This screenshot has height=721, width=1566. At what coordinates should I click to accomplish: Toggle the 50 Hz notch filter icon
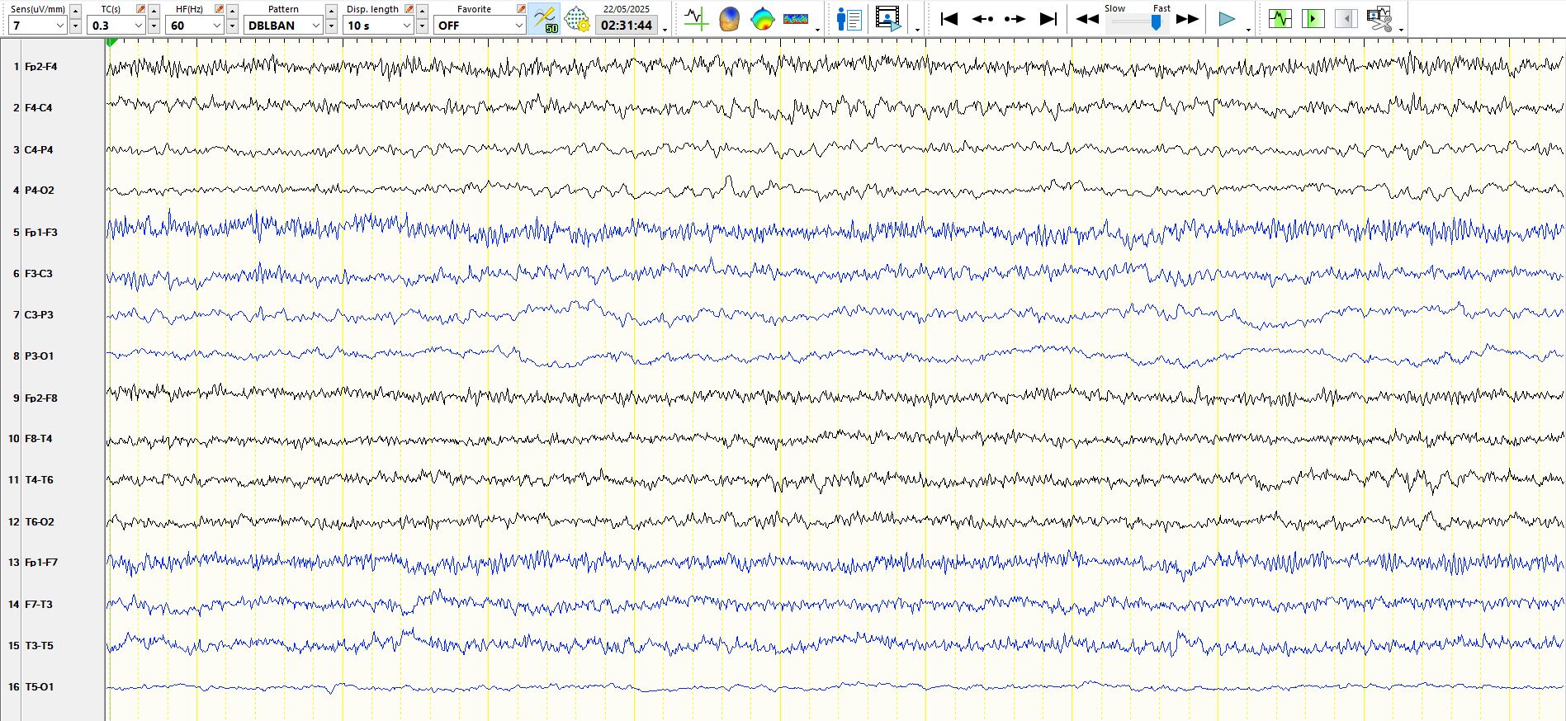(x=544, y=18)
